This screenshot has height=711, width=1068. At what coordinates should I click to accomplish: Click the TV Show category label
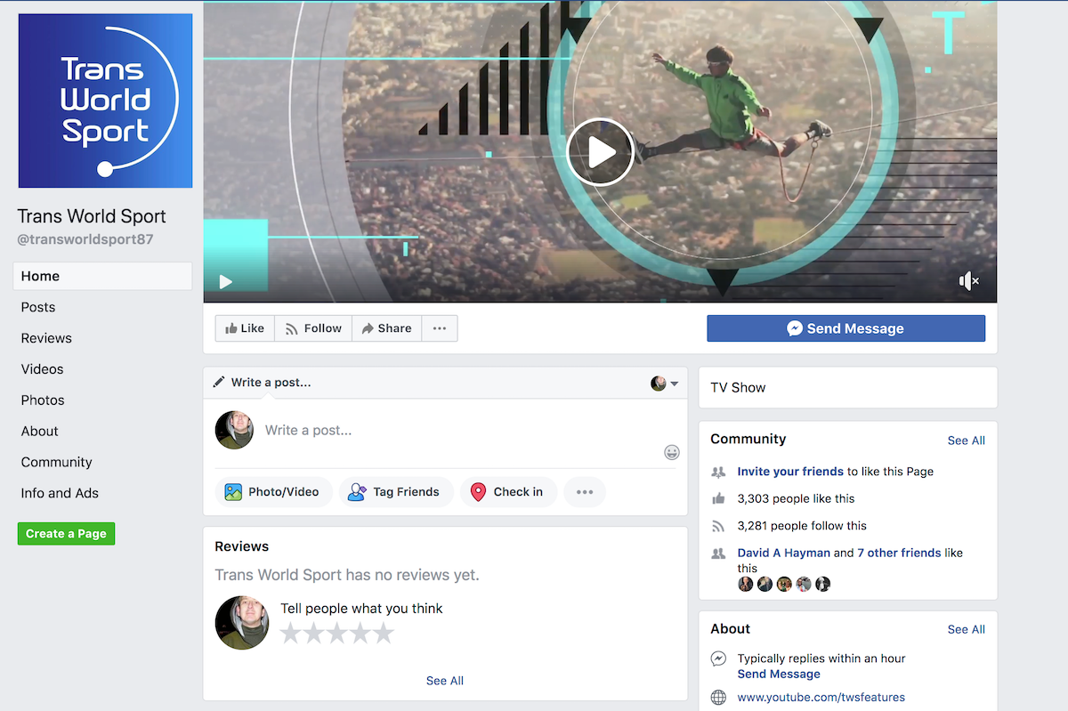738,388
